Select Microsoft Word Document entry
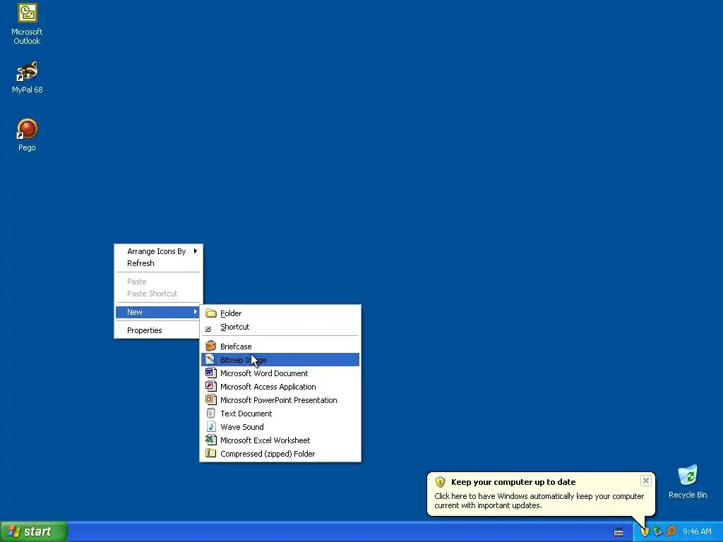The width and height of the screenshot is (723, 542). click(x=280, y=373)
